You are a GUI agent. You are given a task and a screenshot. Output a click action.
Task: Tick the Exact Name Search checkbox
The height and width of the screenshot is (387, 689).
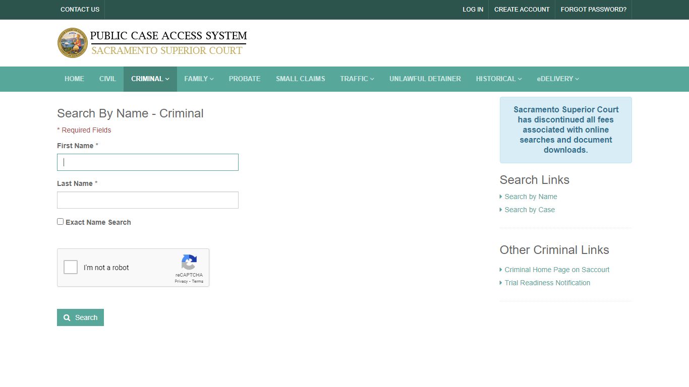coord(61,222)
